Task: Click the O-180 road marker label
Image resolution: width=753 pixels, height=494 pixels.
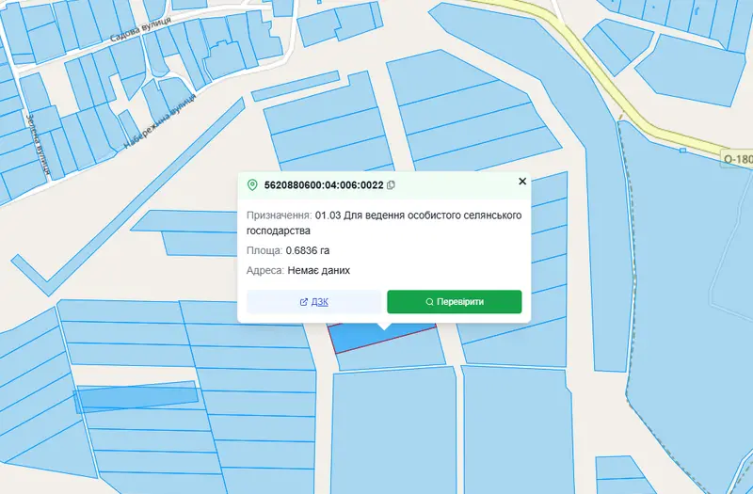Action: (x=737, y=158)
